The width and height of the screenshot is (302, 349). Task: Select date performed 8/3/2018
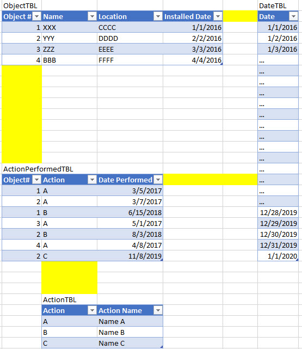pos(130,234)
